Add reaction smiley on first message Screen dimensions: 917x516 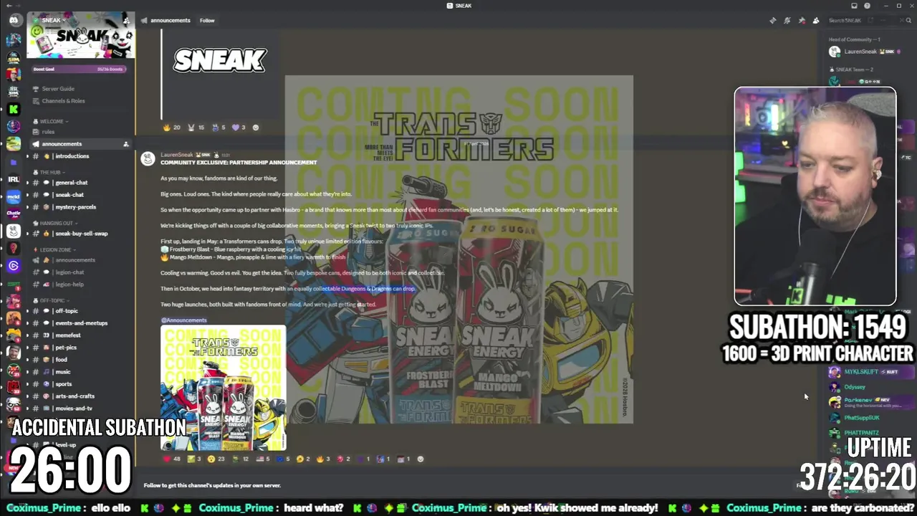pyautogui.click(x=256, y=128)
